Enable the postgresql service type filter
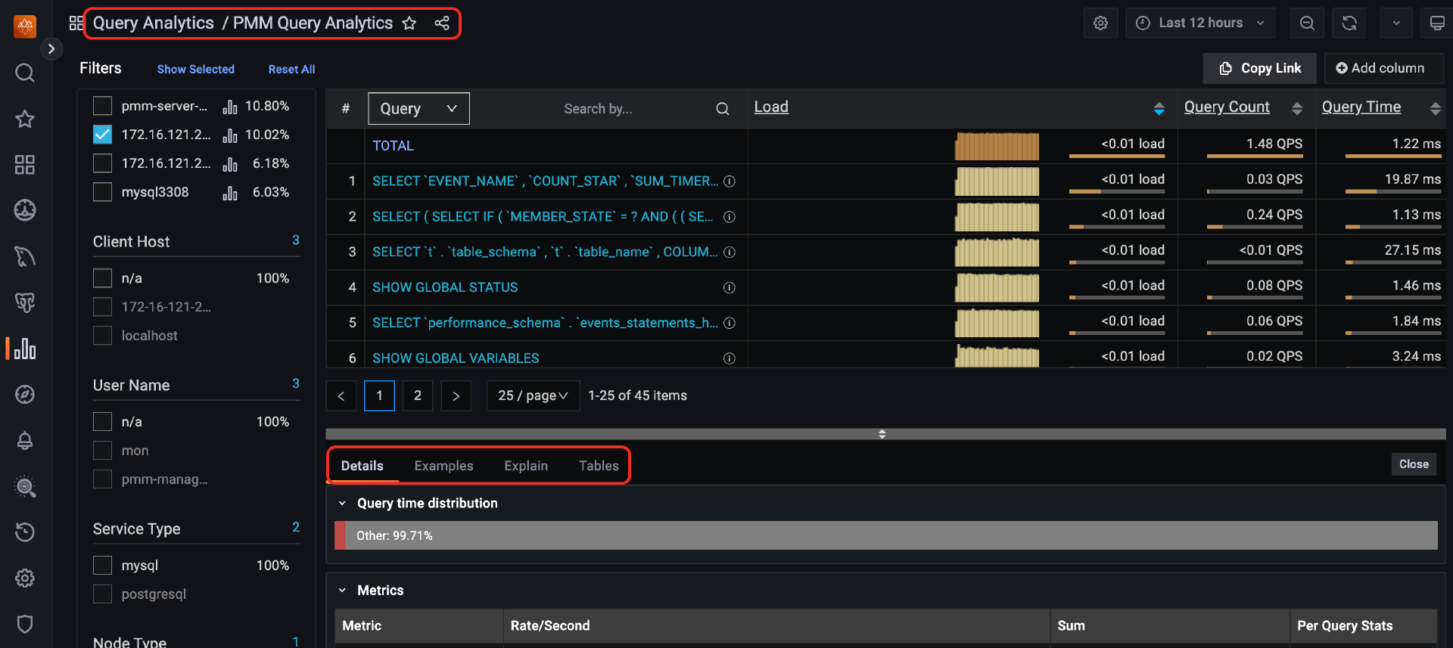The width and height of the screenshot is (1453, 648). point(102,594)
